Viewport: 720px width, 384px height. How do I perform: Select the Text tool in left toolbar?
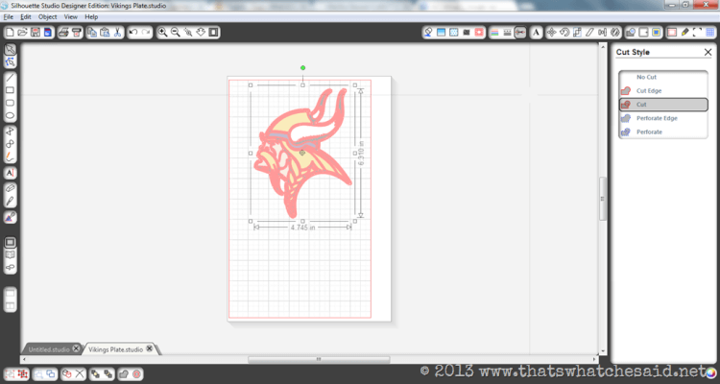click(x=11, y=173)
